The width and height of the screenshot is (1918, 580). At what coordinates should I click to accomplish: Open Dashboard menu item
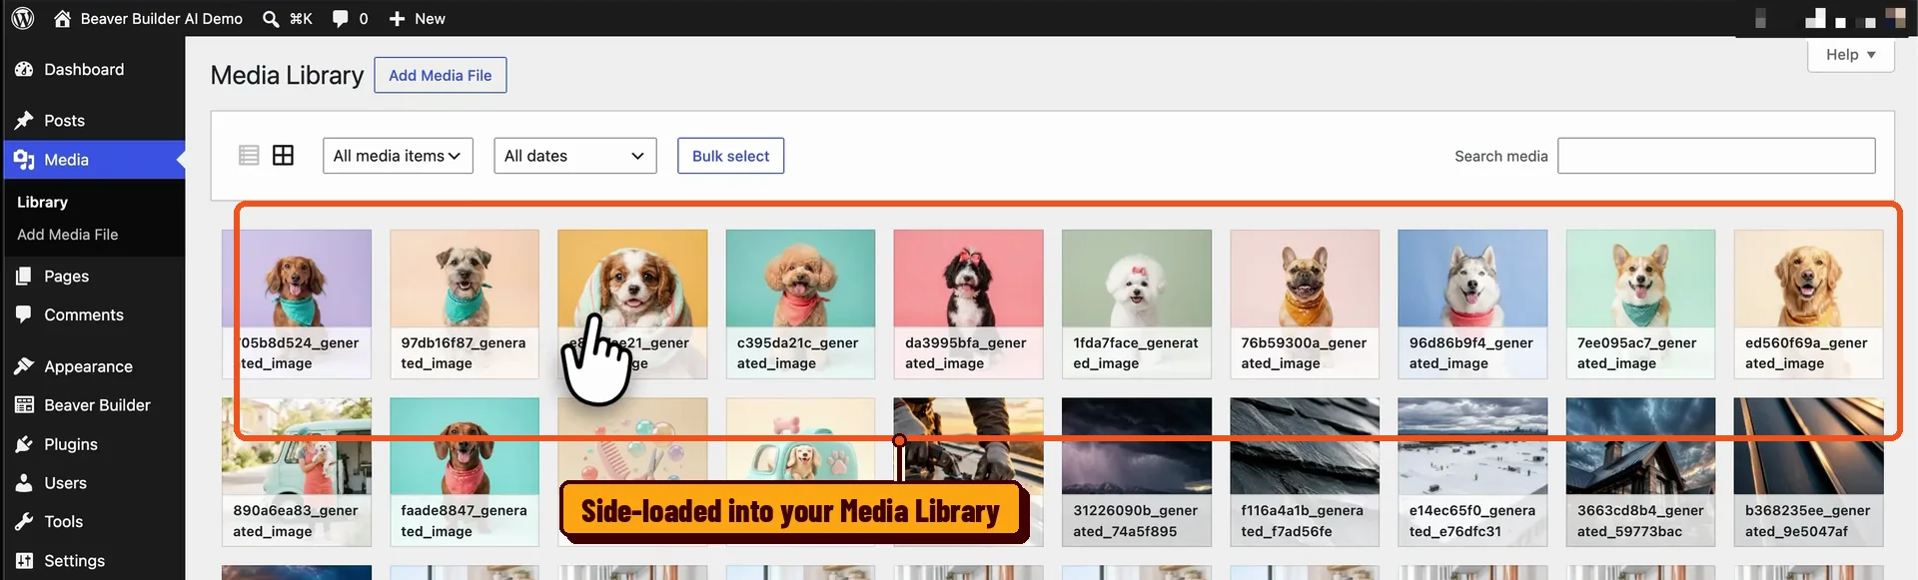tap(84, 69)
